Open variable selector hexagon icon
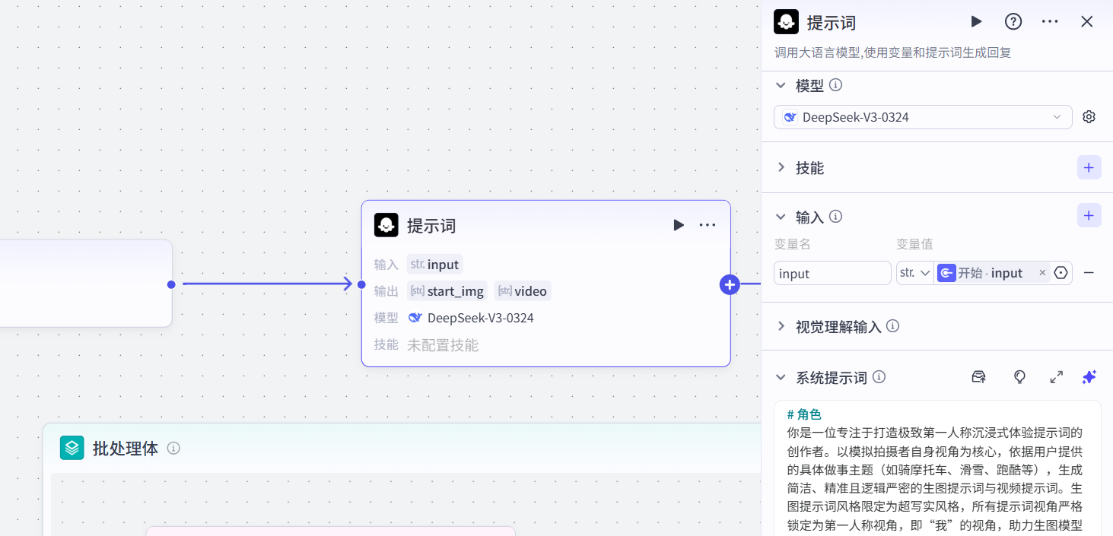The image size is (1113, 536). click(x=1061, y=273)
